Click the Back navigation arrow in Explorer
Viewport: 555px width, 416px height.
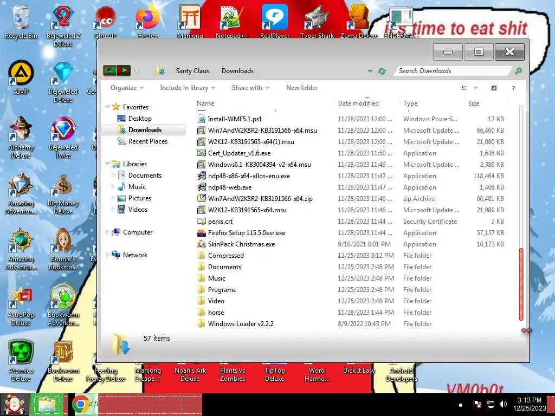point(109,70)
